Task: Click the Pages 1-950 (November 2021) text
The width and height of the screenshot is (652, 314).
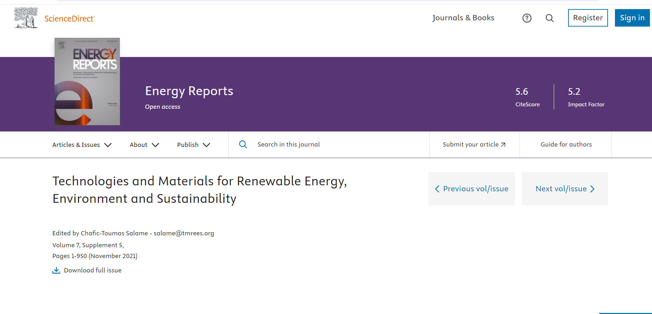Action: [95, 256]
